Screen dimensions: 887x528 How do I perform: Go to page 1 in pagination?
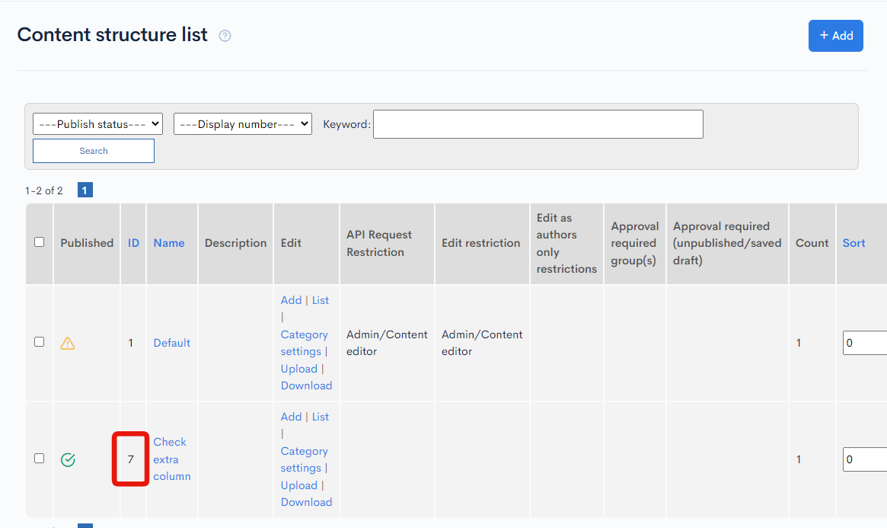pyautogui.click(x=85, y=190)
